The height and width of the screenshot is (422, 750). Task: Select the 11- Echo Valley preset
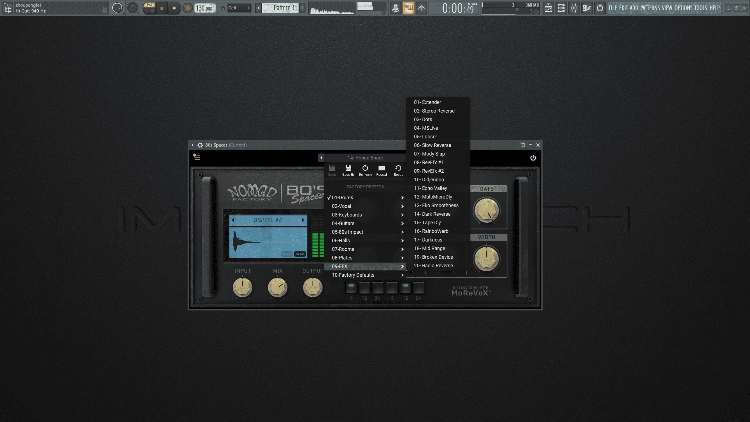click(438, 188)
